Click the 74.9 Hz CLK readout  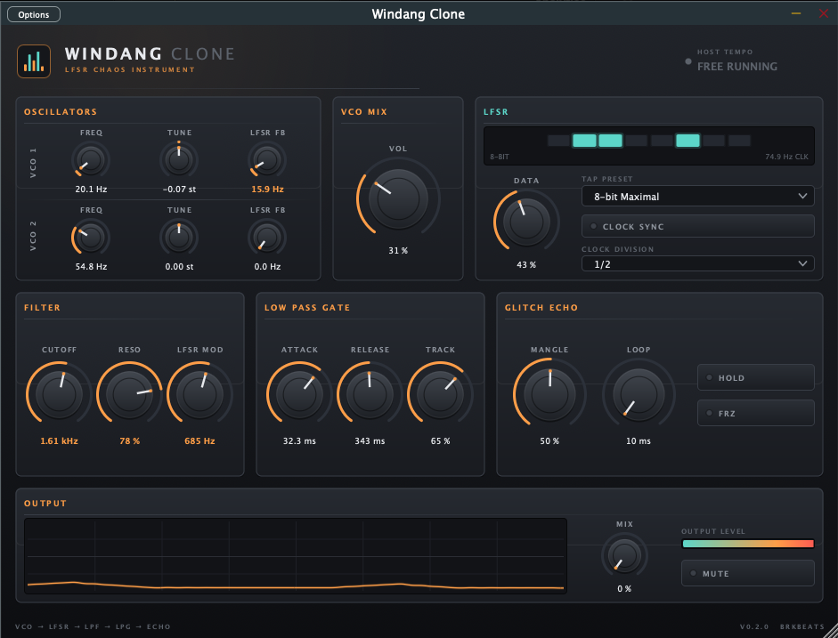(786, 157)
